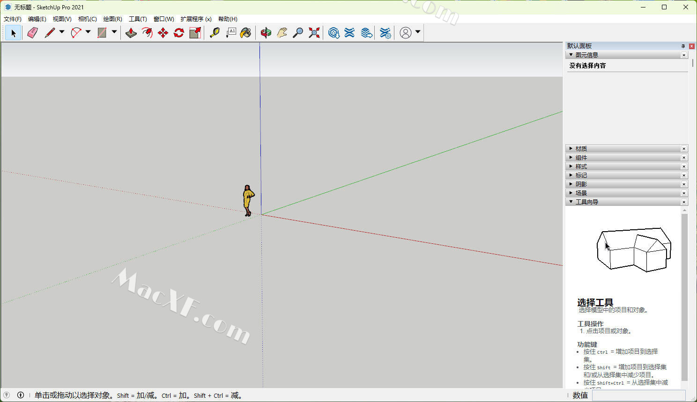Close the 图元信息 panel
697x402 pixels.
coord(684,55)
